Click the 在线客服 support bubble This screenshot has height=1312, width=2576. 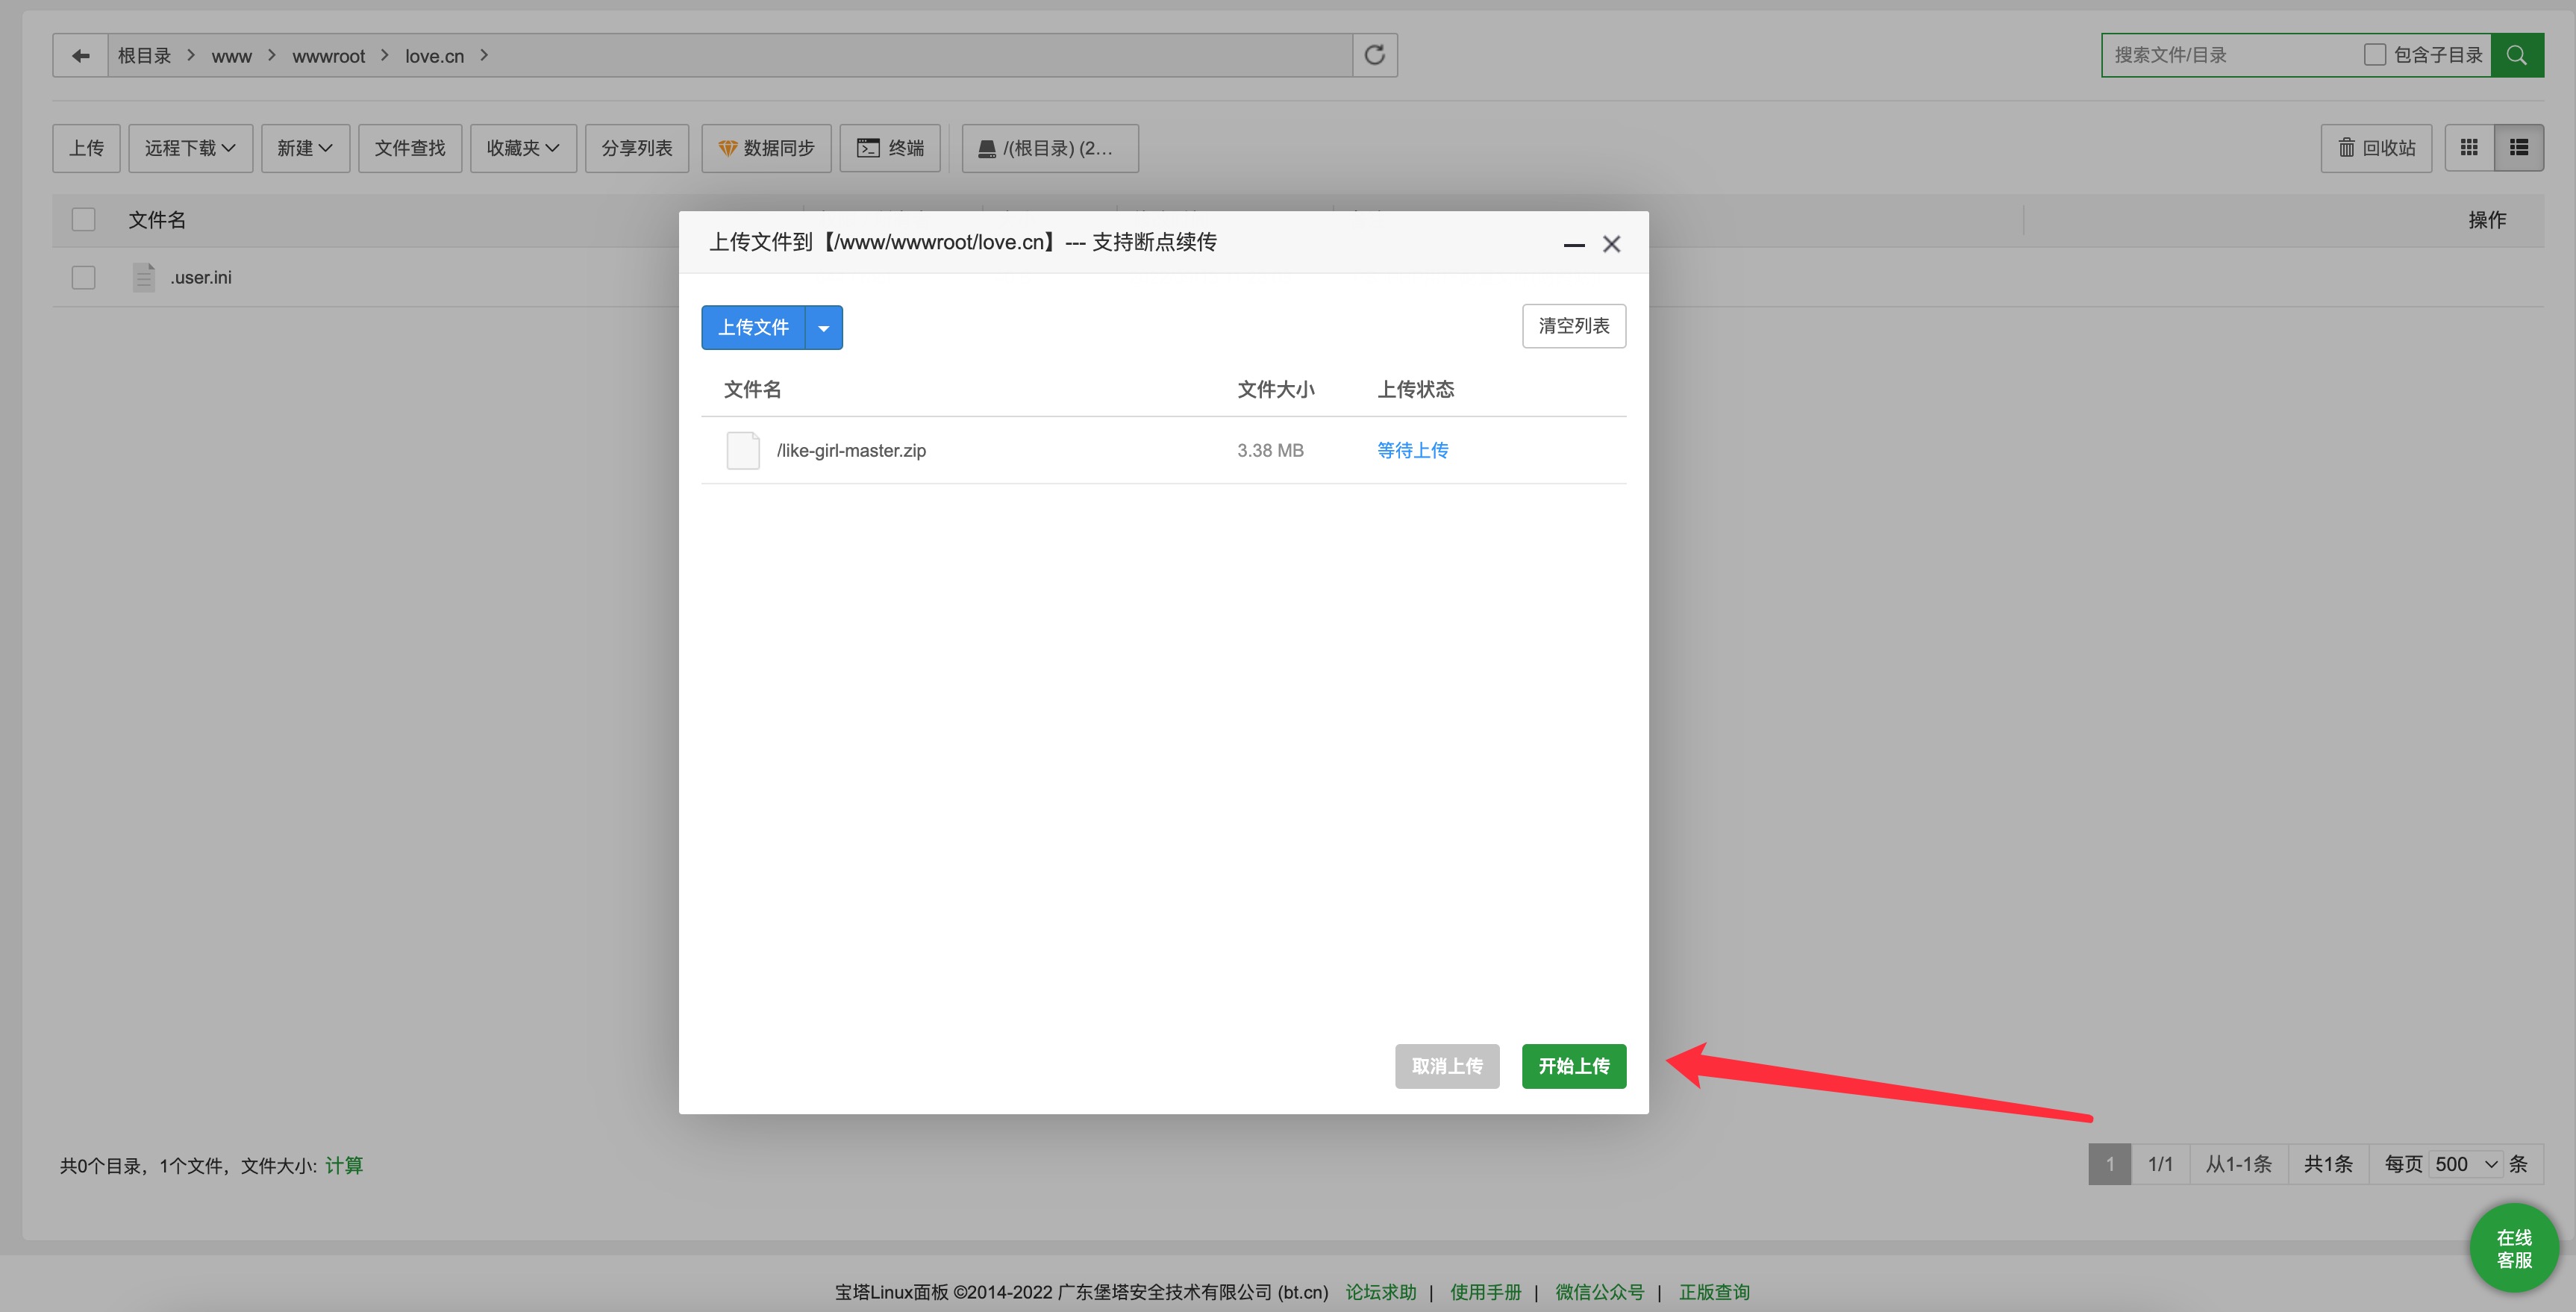(2513, 1248)
